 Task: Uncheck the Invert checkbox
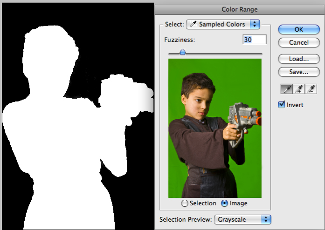282,104
